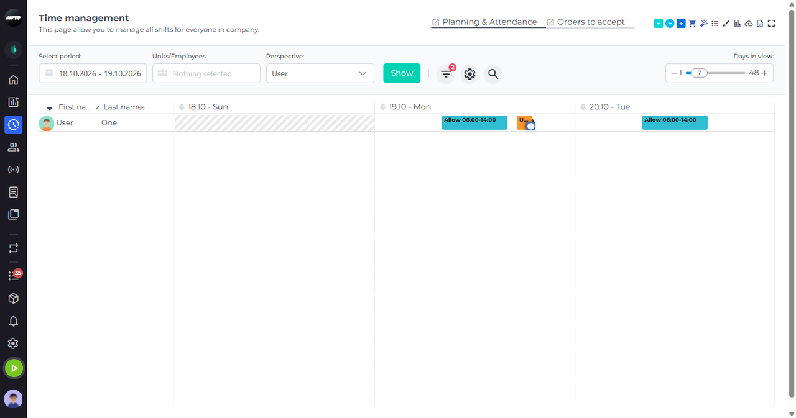Click the Show button
796x418 pixels.
(402, 73)
